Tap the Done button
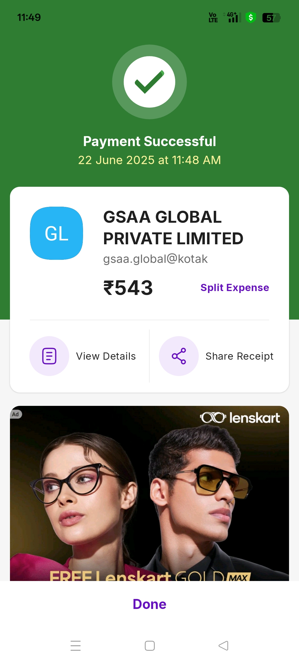Image resolution: width=299 pixels, height=664 pixels. click(149, 604)
